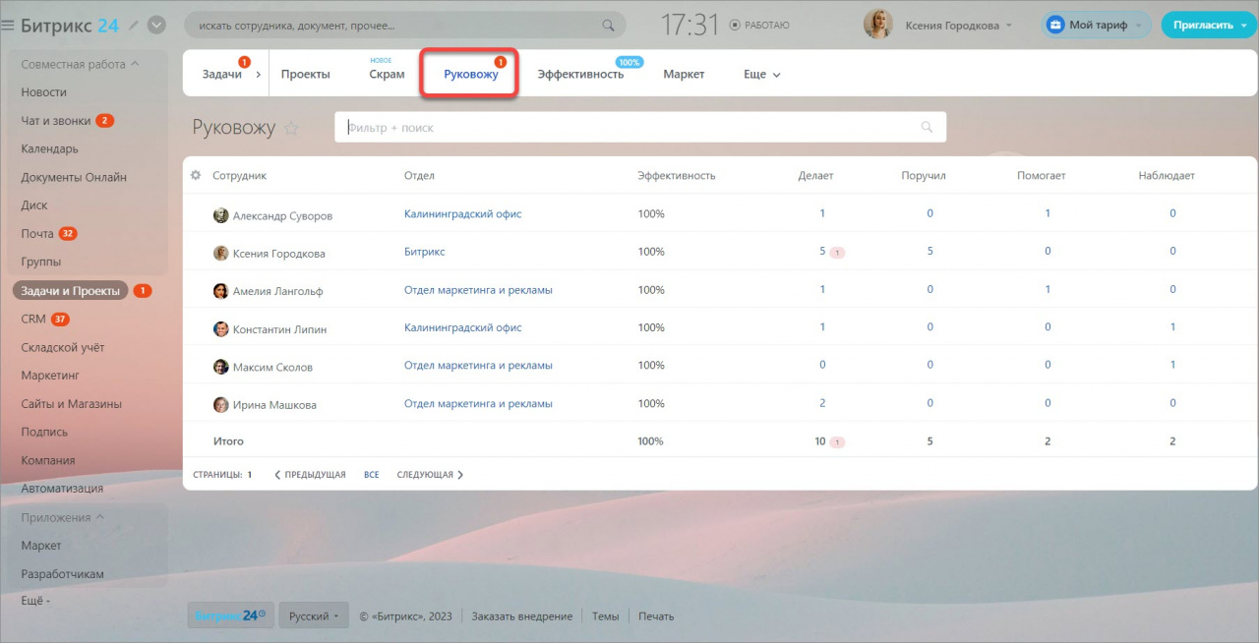The height and width of the screenshot is (643, 1259).
Task: Collapse Совместная работа section
Action: [80, 64]
